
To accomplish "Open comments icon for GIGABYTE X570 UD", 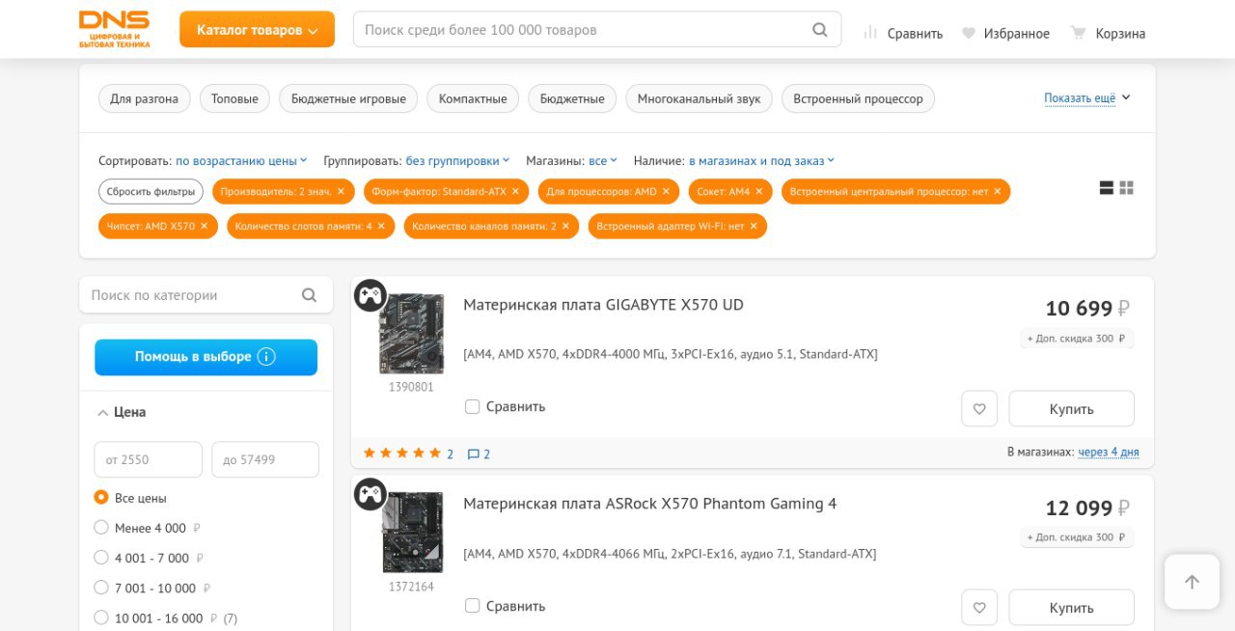I will click(474, 453).
